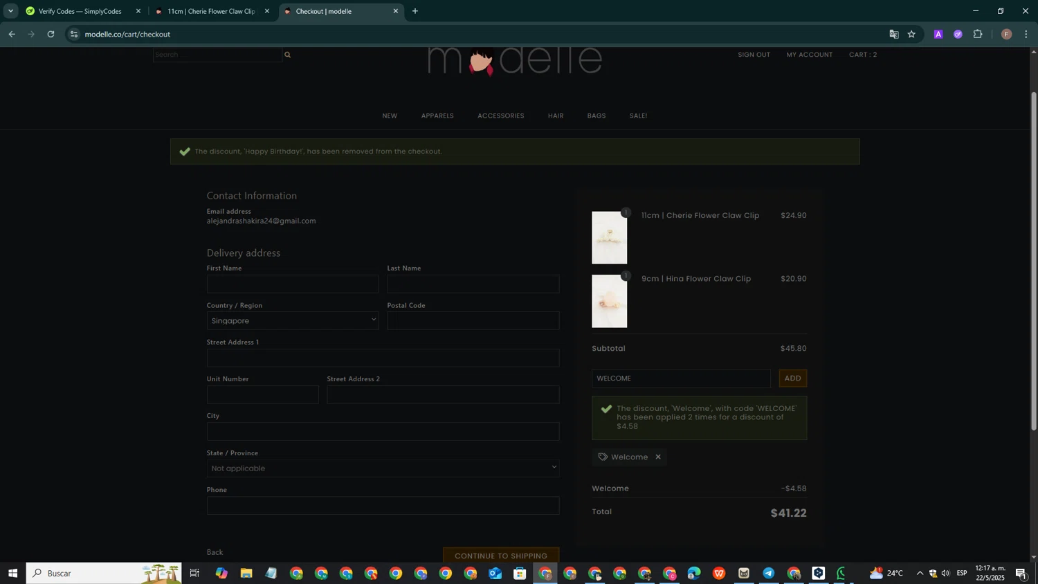Click the site search input box

click(x=217, y=55)
